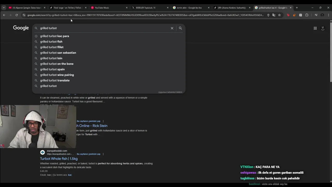The height and width of the screenshot is (187, 332).
Task: Open the Chrome three-dot menu
Action: [328, 15]
